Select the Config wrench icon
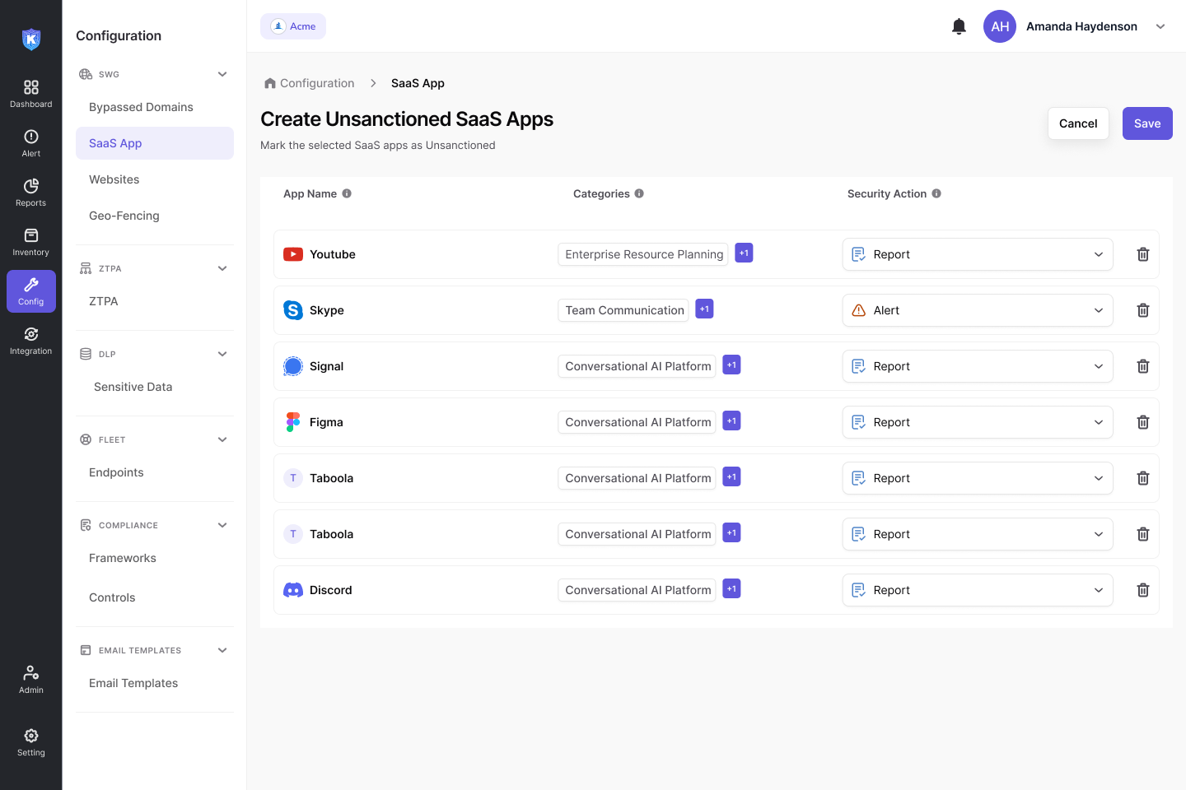The width and height of the screenshot is (1186, 790). 31,285
